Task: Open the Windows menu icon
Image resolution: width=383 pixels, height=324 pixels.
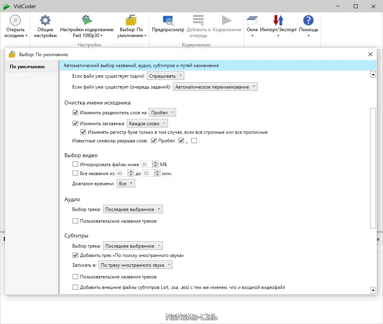Action: (252, 21)
